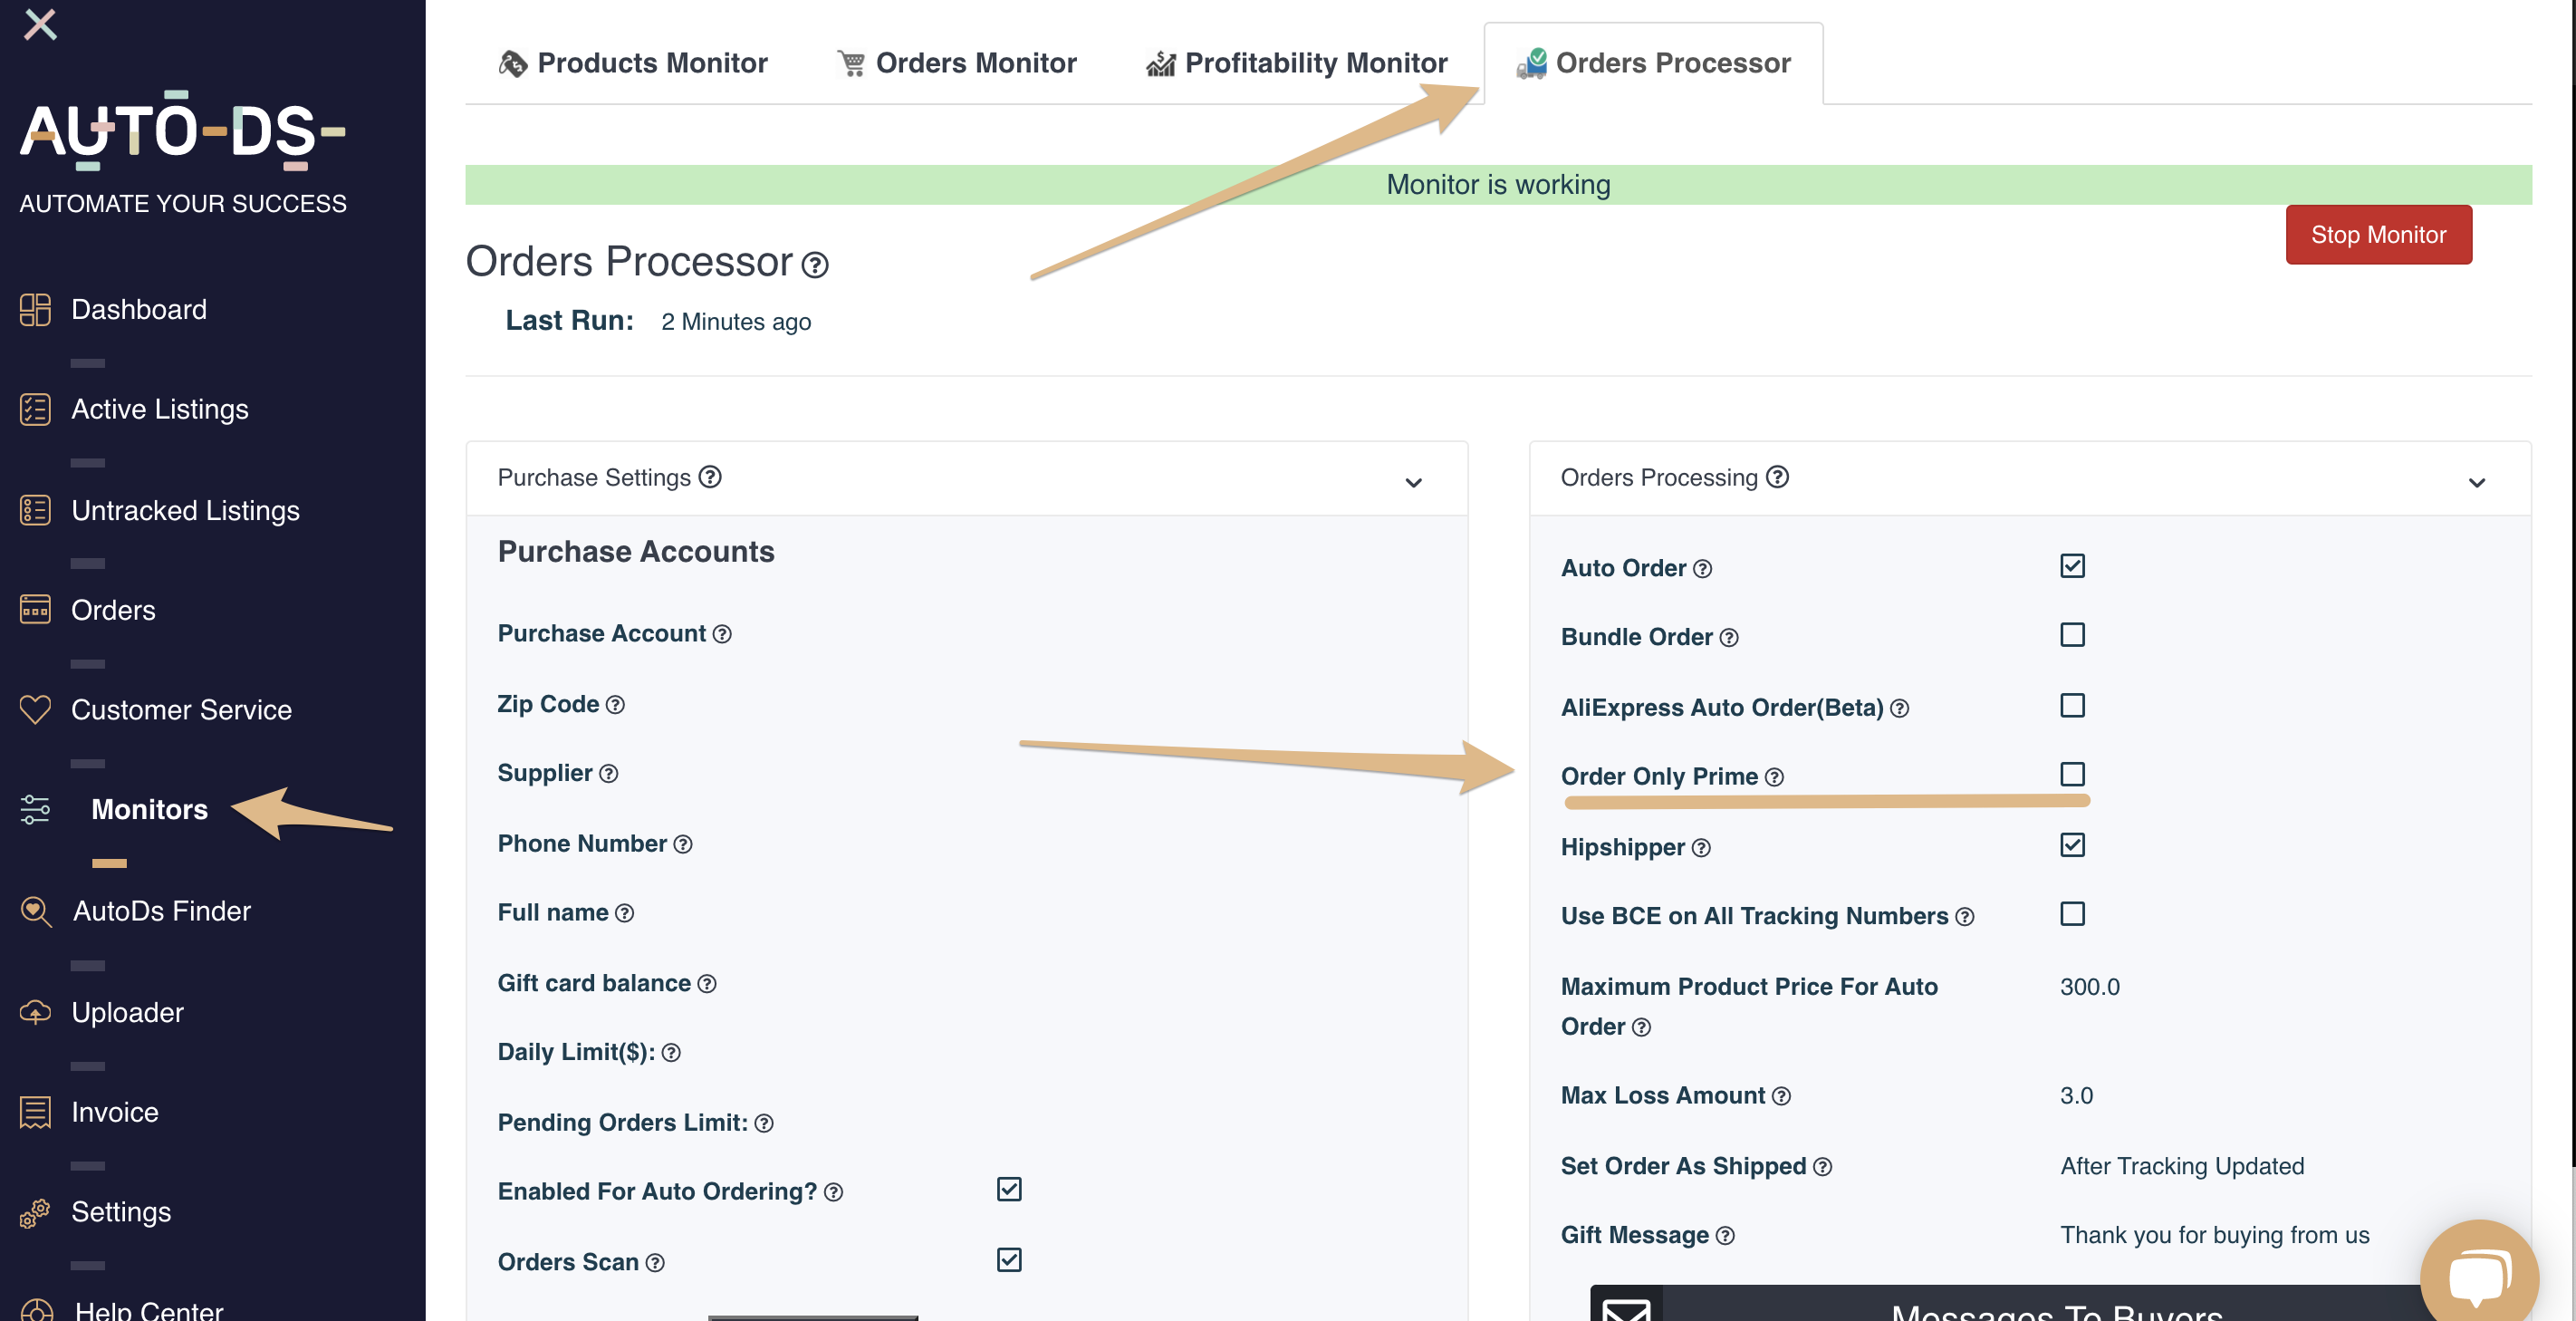Open the Profitability Monitor tab
The height and width of the screenshot is (1321, 2576).
pos(1296,63)
